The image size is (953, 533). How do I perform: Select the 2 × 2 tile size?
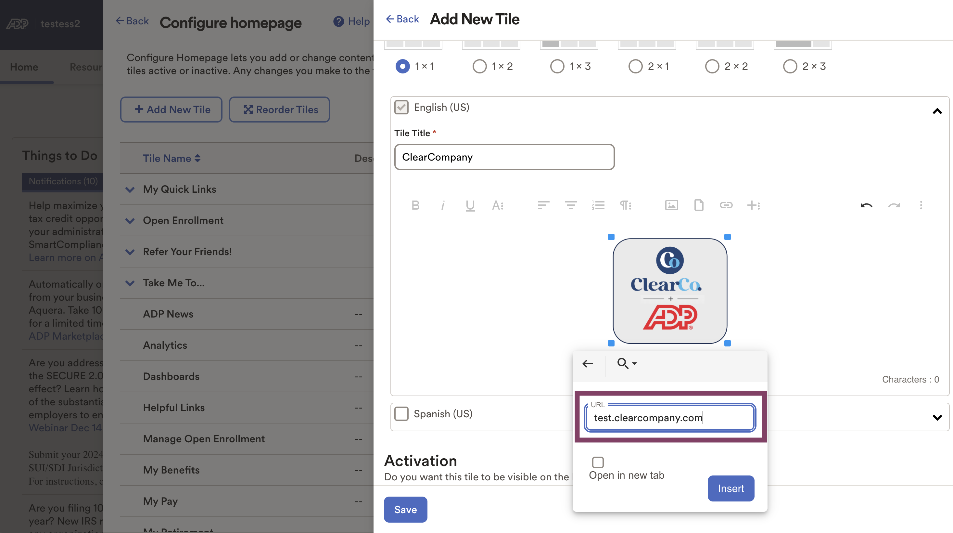pos(712,67)
